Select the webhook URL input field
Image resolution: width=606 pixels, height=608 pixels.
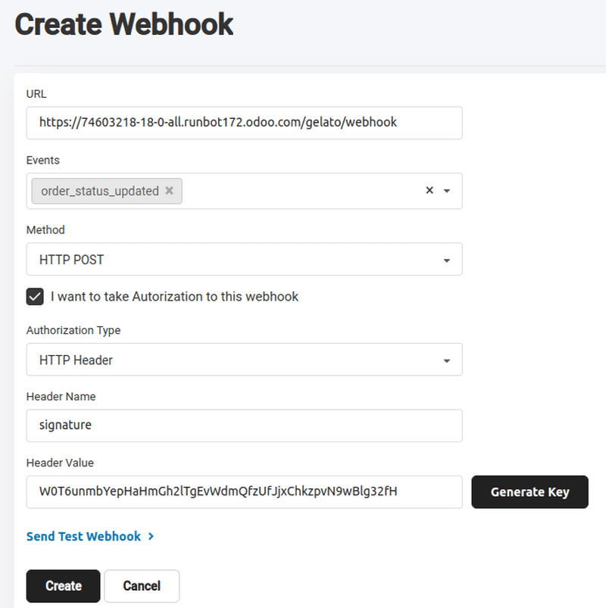(x=244, y=123)
